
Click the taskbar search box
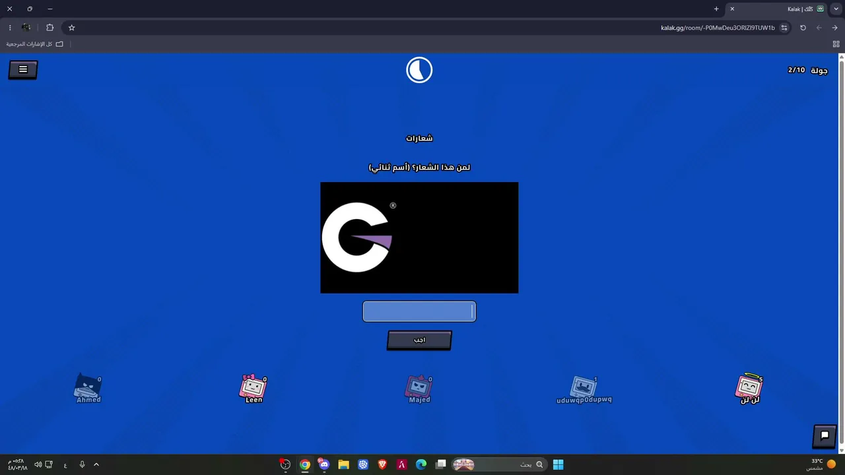pyautogui.click(x=499, y=464)
